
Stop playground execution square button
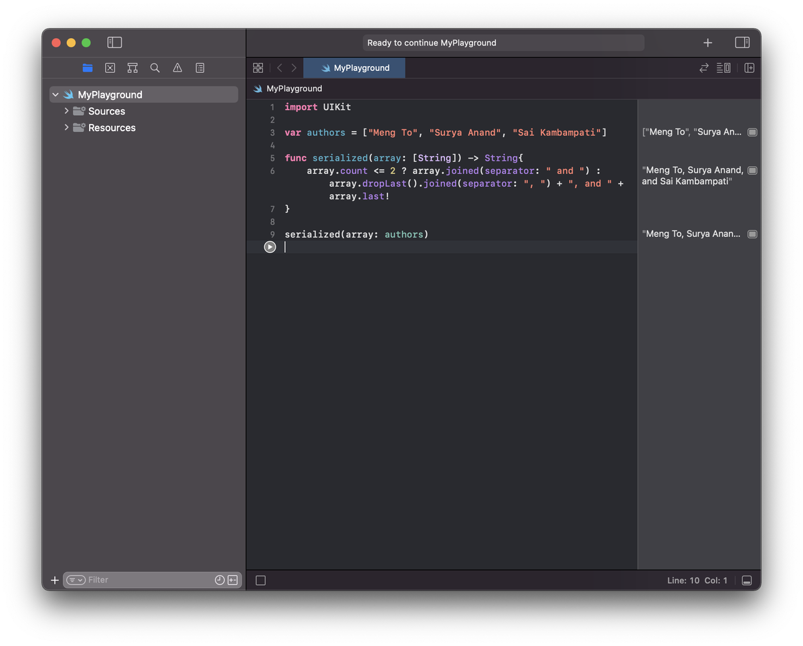(x=261, y=580)
